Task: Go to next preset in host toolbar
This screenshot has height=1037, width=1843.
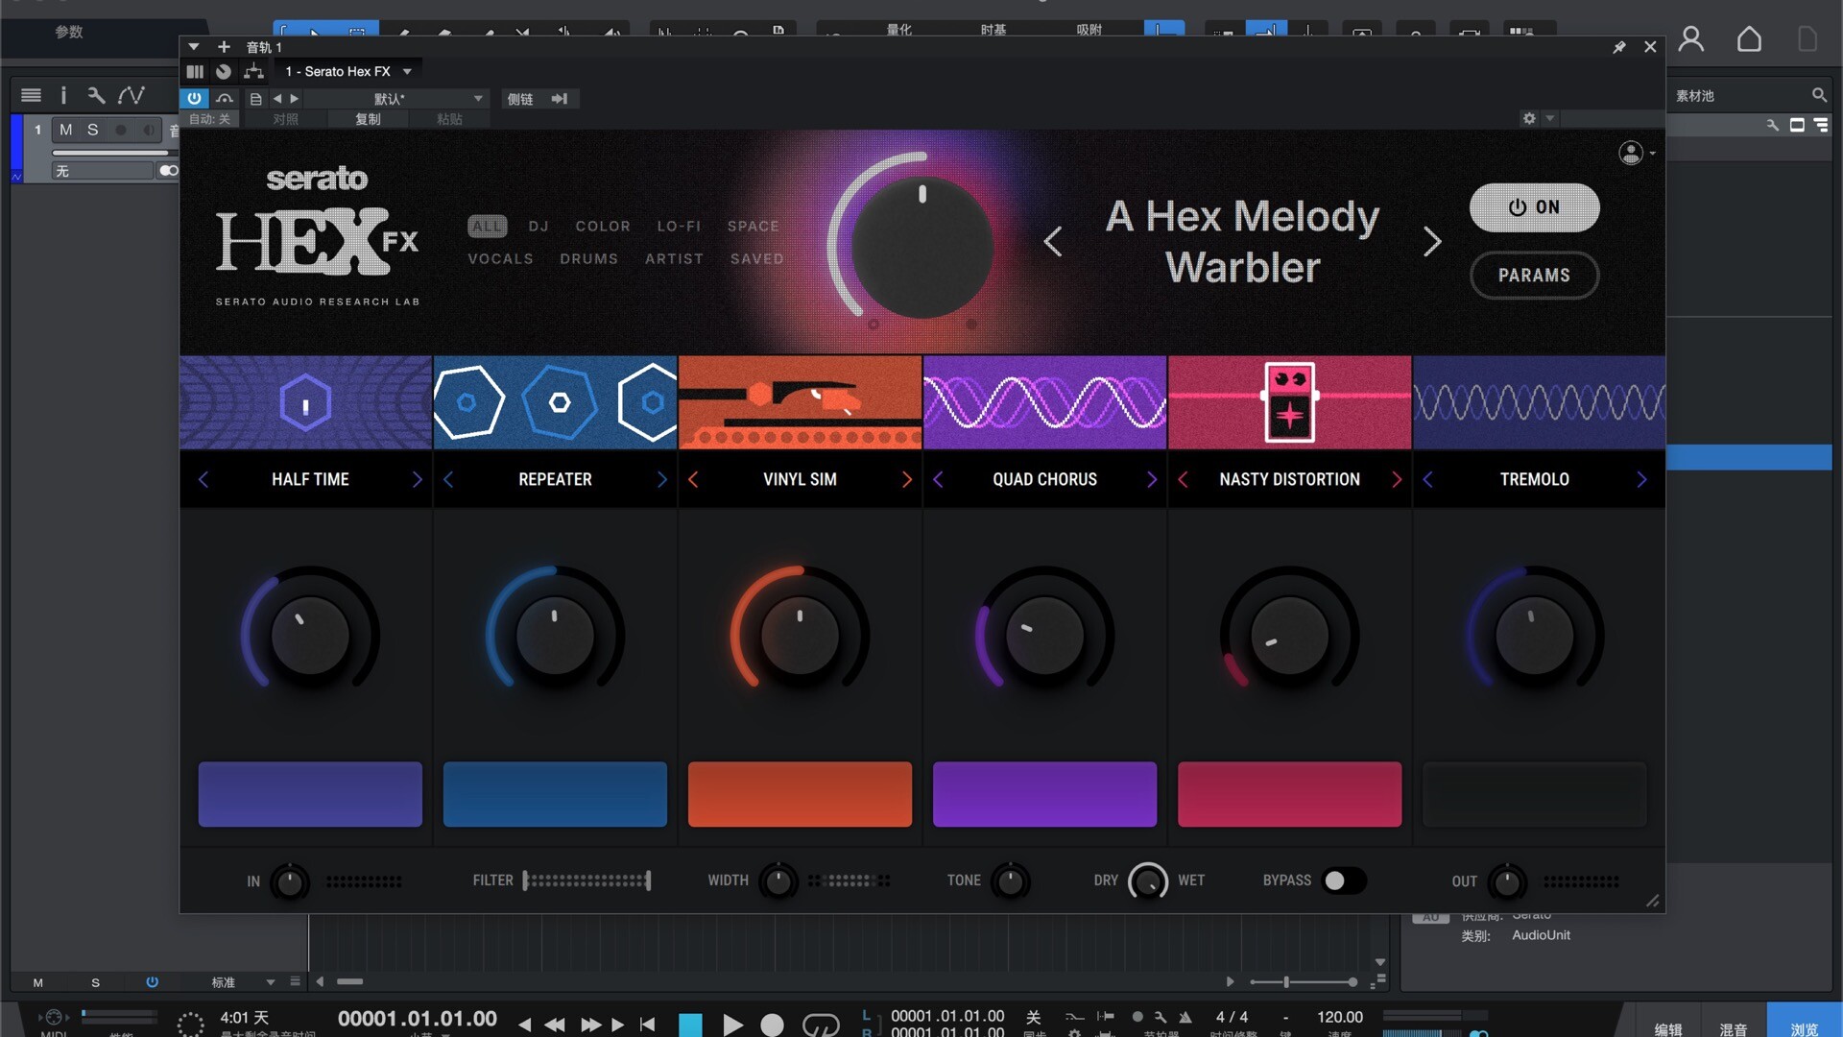Action: point(295,98)
